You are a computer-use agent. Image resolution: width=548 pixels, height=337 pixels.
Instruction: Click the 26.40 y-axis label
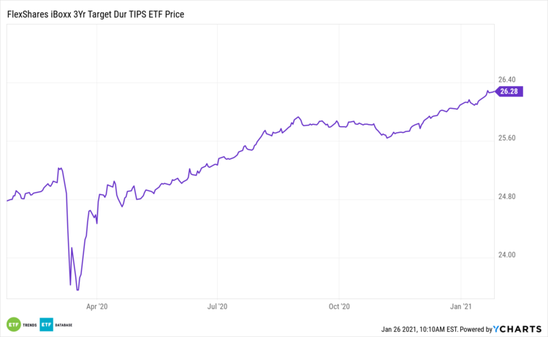click(x=506, y=80)
